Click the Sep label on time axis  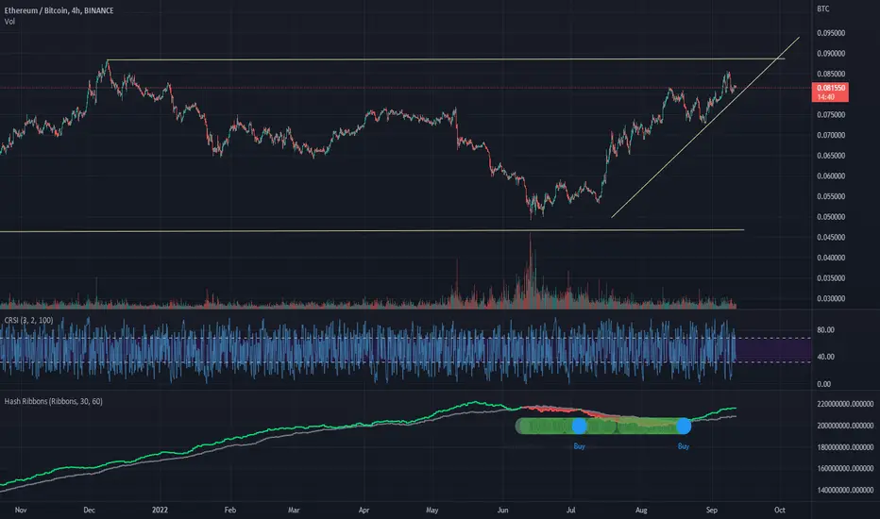click(x=712, y=510)
